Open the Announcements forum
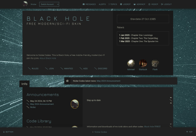Image resolution: width=196 pixels, height=136 pixels. point(42,95)
